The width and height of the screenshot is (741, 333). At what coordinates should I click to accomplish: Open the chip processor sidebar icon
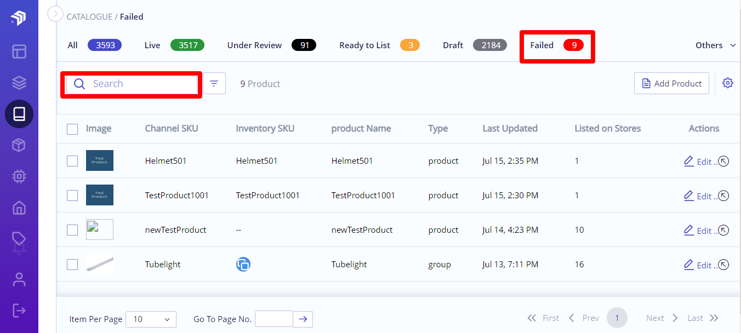coord(19,176)
